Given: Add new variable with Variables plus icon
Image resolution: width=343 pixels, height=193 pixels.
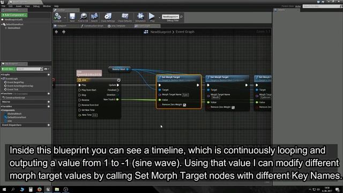Looking at the screenshot, I should (x=49, y=106).
